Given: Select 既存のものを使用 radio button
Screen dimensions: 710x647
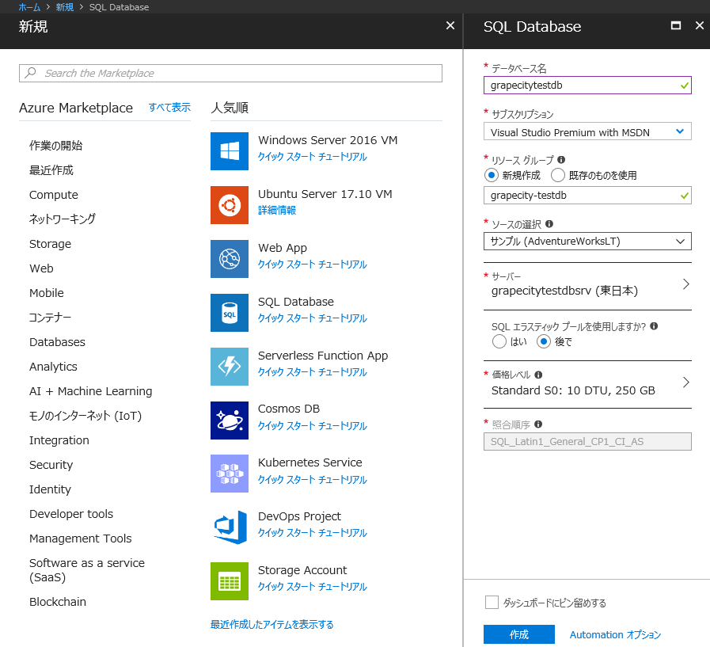Looking at the screenshot, I should pyautogui.click(x=558, y=175).
